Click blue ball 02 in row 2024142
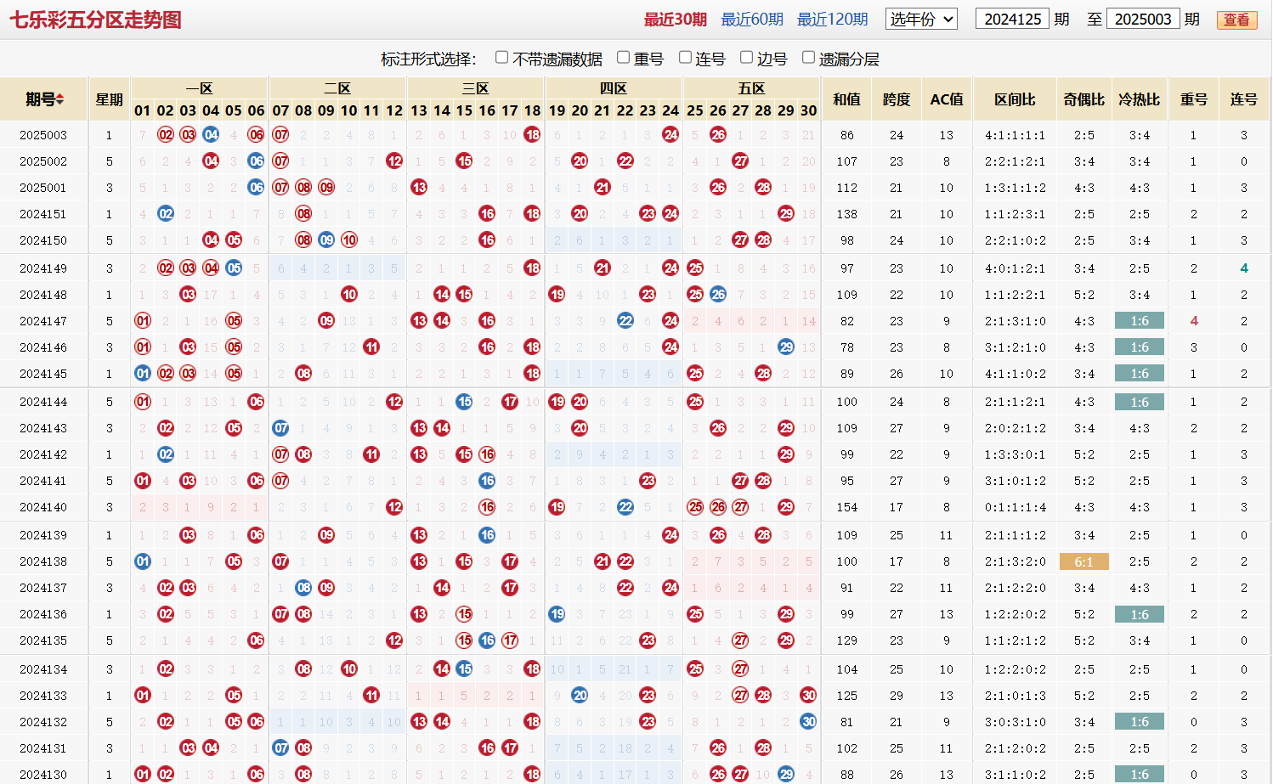 [x=166, y=454]
